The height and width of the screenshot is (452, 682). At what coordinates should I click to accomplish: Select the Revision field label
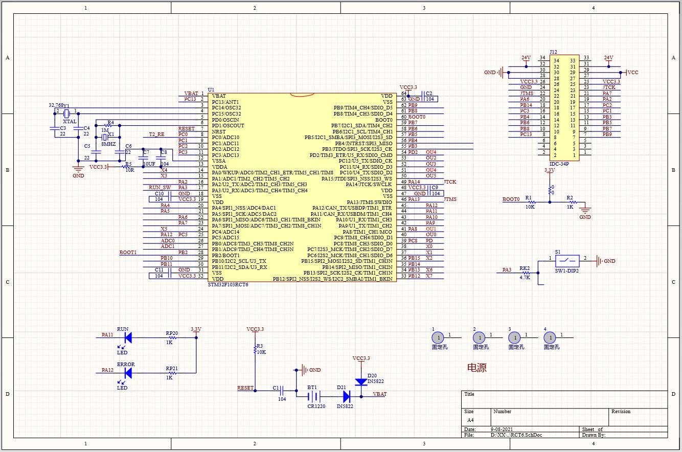(x=621, y=411)
